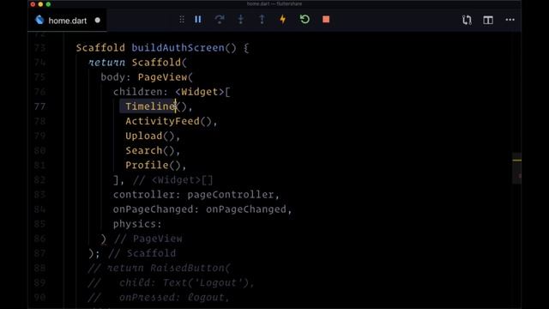
Task: Click the return keyword before Scaffold(
Action: 106,63
